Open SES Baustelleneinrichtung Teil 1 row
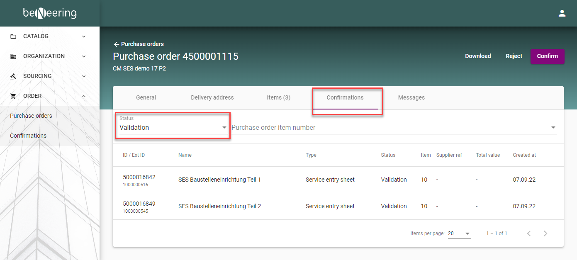The image size is (577, 260). pyautogui.click(x=219, y=180)
